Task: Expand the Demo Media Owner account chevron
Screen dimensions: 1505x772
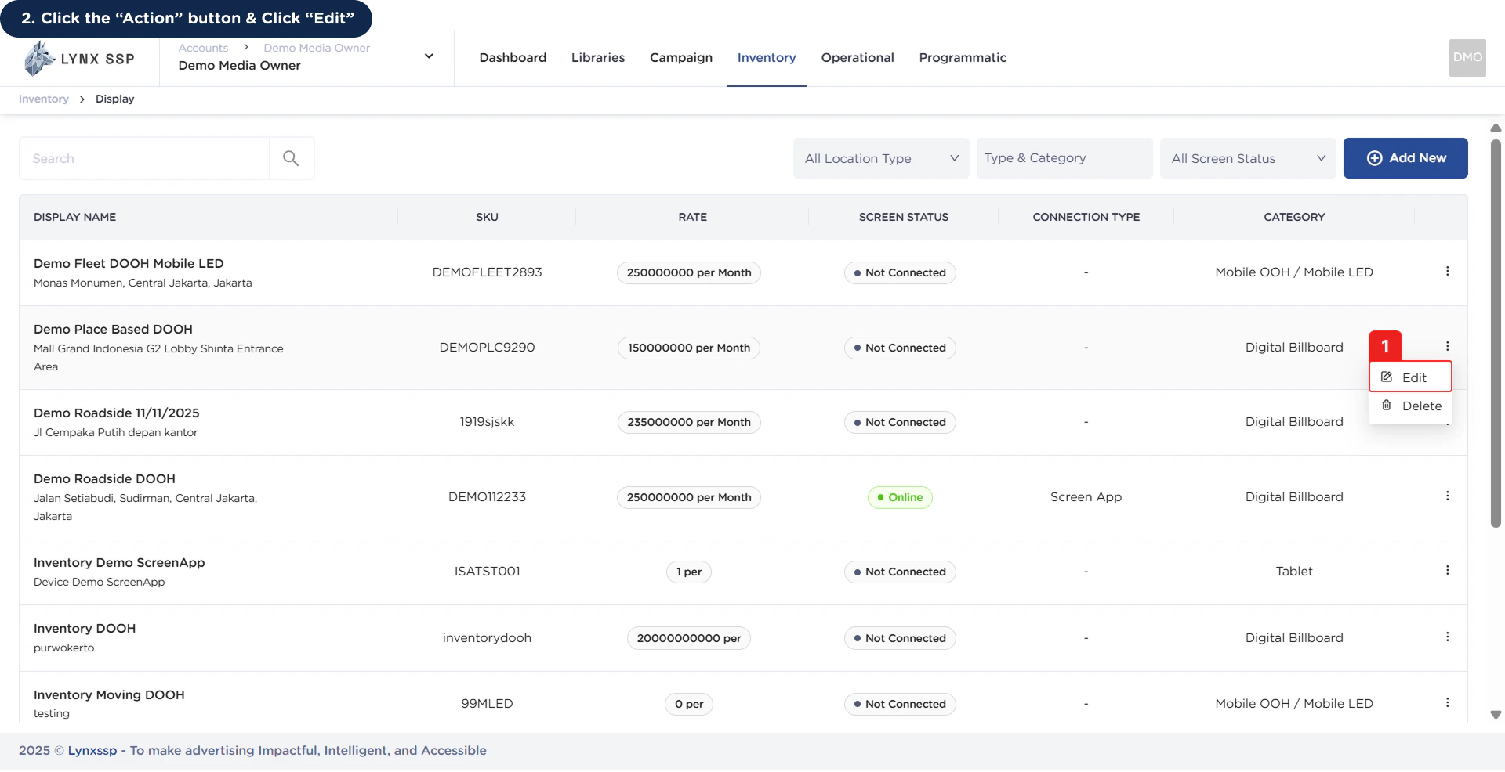Action: tap(429, 56)
